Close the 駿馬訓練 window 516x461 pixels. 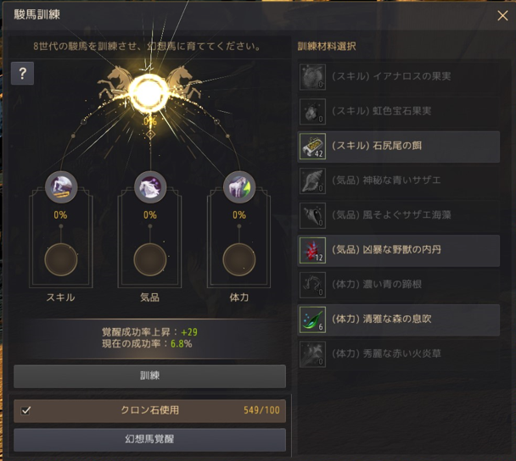pos(502,15)
